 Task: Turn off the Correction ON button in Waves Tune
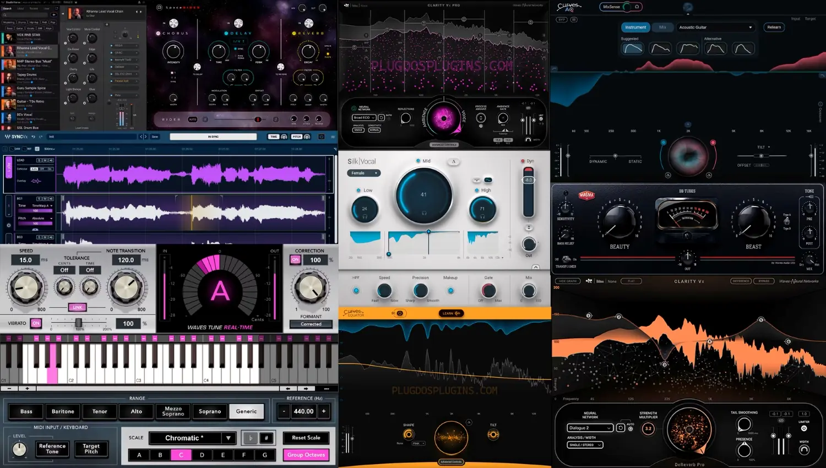pos(295,259)
